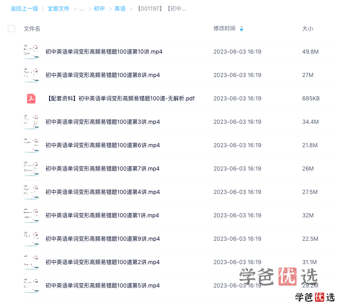
Task: Open file 初中英语单词变形高频易错题100道第7讲.mp4
Action: (102, 169)
